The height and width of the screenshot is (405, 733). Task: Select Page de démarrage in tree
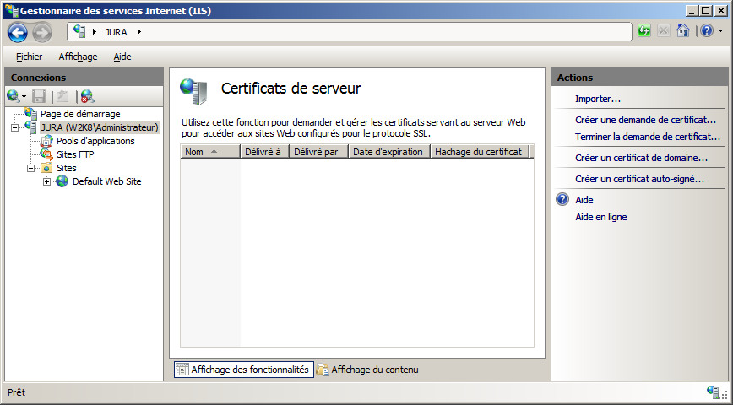pos(79,114)
